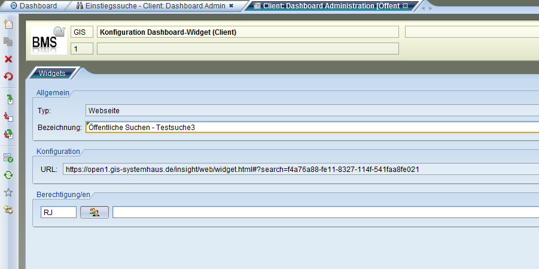Viewport: 539px width, 269px height.
Task: Click the copy record icon
Action: 8,41
